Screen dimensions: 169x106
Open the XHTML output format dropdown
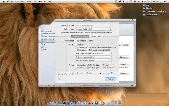tap(93, 60)
